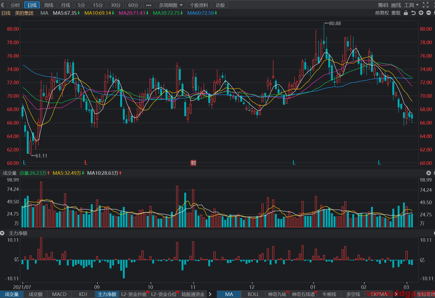Select the L2-资金仓位 tab
Screen dimensions: 435x298
coord(164,294)
